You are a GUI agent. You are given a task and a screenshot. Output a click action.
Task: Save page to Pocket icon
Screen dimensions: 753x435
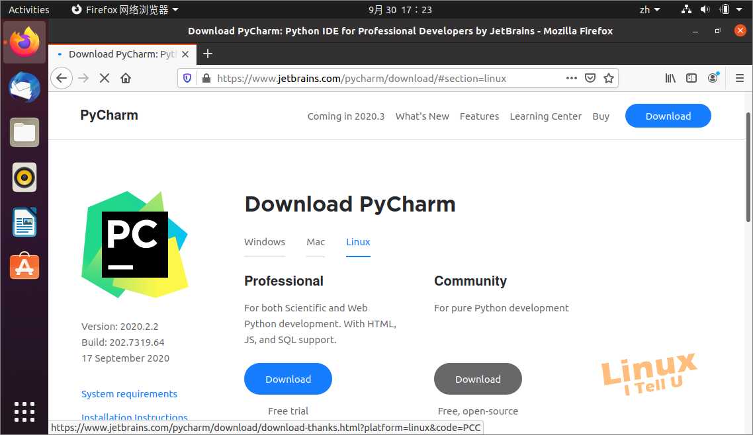[590, 78]
